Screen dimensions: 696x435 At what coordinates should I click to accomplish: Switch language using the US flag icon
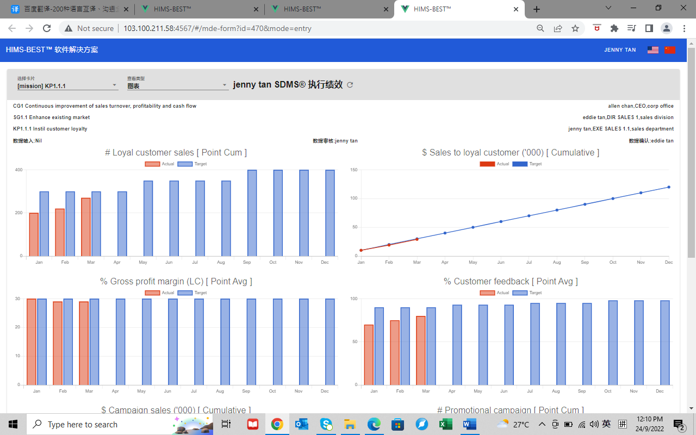(653, 50)
